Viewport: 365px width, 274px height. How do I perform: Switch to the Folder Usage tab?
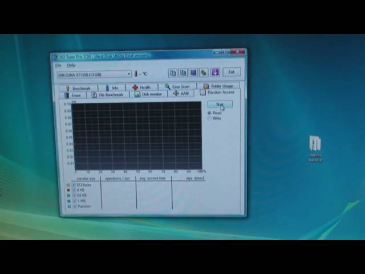tap(218, 86)
